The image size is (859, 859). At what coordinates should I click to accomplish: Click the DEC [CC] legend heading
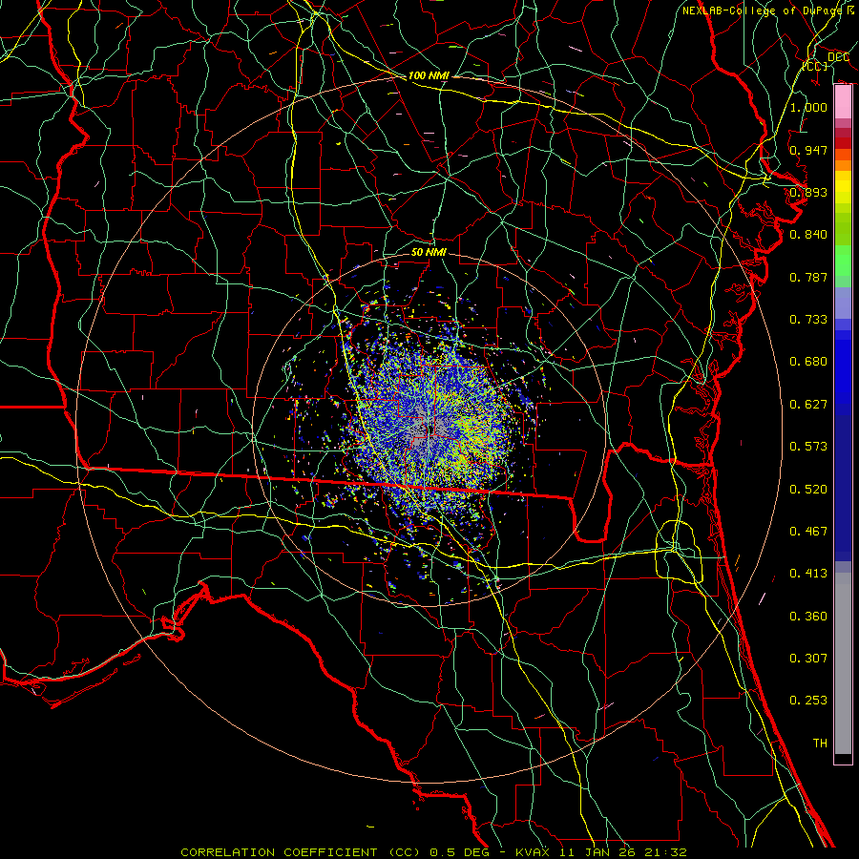(x=827, y=61)
